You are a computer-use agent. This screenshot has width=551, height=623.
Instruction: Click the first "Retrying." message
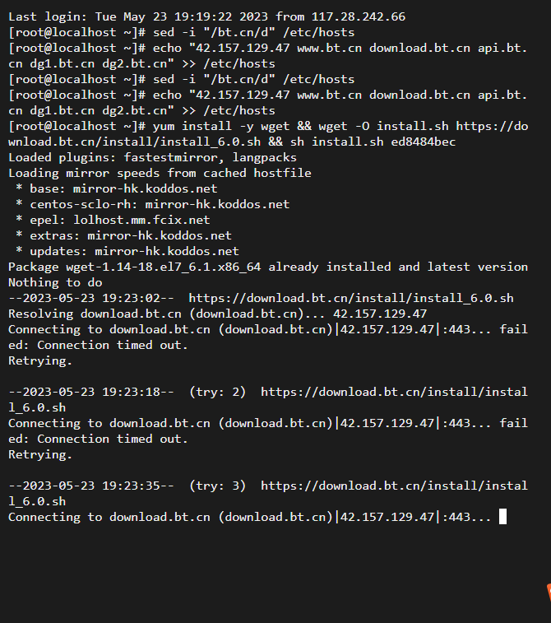tap(40, 360)
